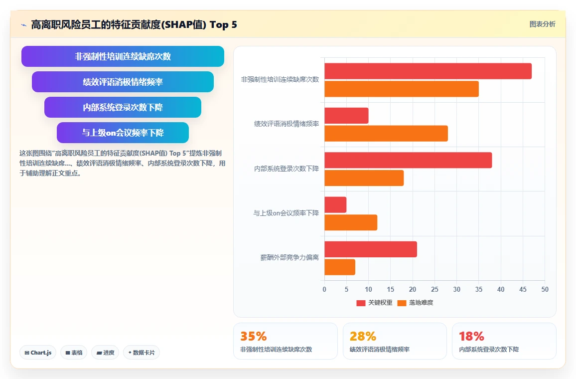576x379 pixels.
Task: Click the x-axis tick value 50
Action: (545, 289)
